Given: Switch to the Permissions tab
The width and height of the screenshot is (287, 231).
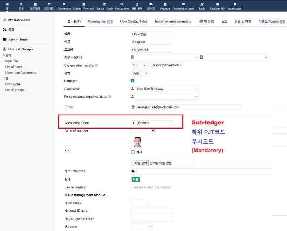Looking at the screenshot, I should [100, 22].
